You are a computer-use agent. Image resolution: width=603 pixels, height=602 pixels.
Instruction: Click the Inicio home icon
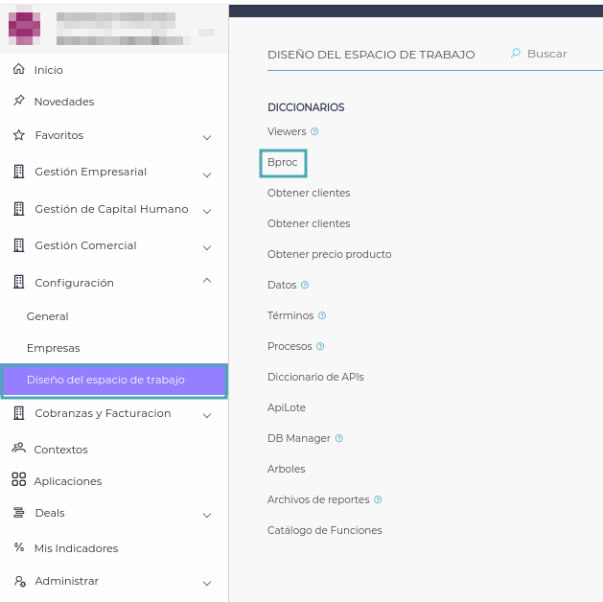[18, 70]
